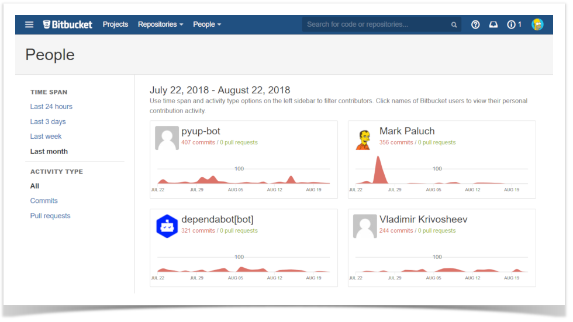
Task: Open Mark Paluch's cartoon avatar
Action: coord(364,139)
